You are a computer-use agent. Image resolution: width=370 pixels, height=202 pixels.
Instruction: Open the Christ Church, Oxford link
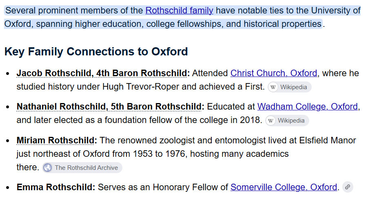[274, 73]
